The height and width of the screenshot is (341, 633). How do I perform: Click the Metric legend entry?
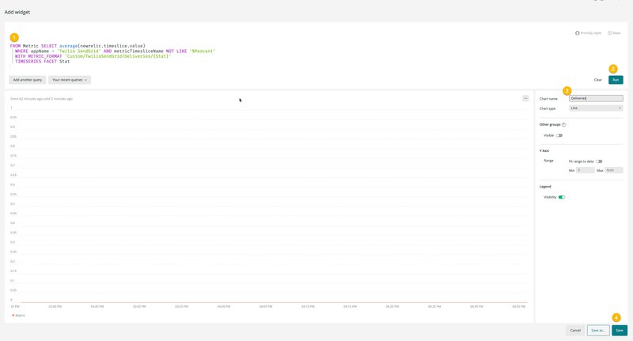(18, 316)
